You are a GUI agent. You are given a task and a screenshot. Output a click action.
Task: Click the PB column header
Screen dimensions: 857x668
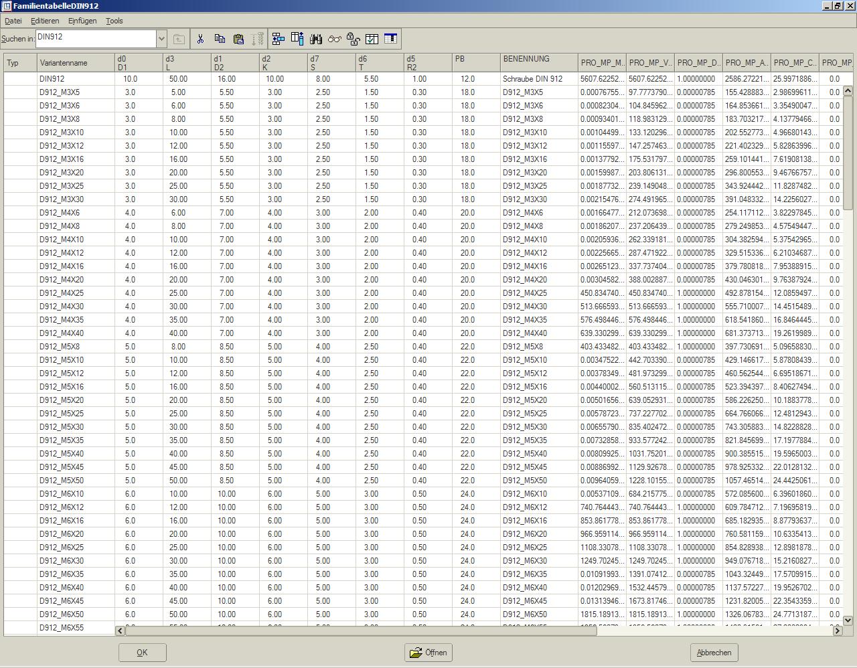pos(477,63)
